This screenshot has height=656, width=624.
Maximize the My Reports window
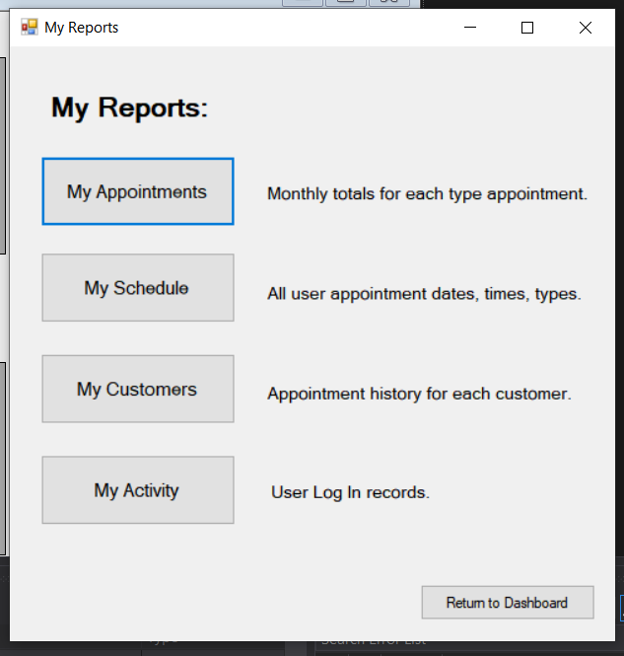(x=527, y=28)
